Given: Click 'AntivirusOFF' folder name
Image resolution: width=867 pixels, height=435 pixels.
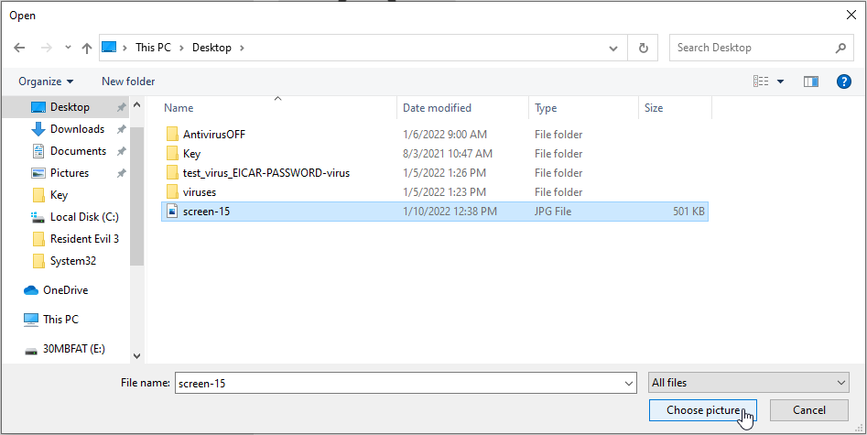Looking at the screenshot, I should point(214,135).
